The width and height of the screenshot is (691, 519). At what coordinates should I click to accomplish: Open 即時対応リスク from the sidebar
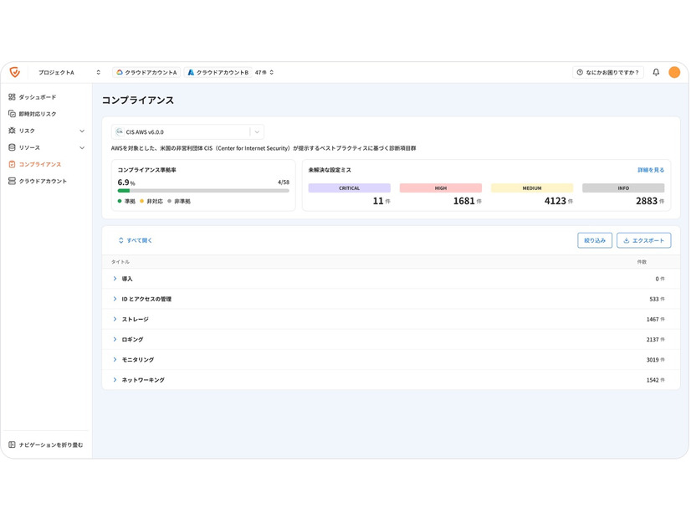coord(38,114)
